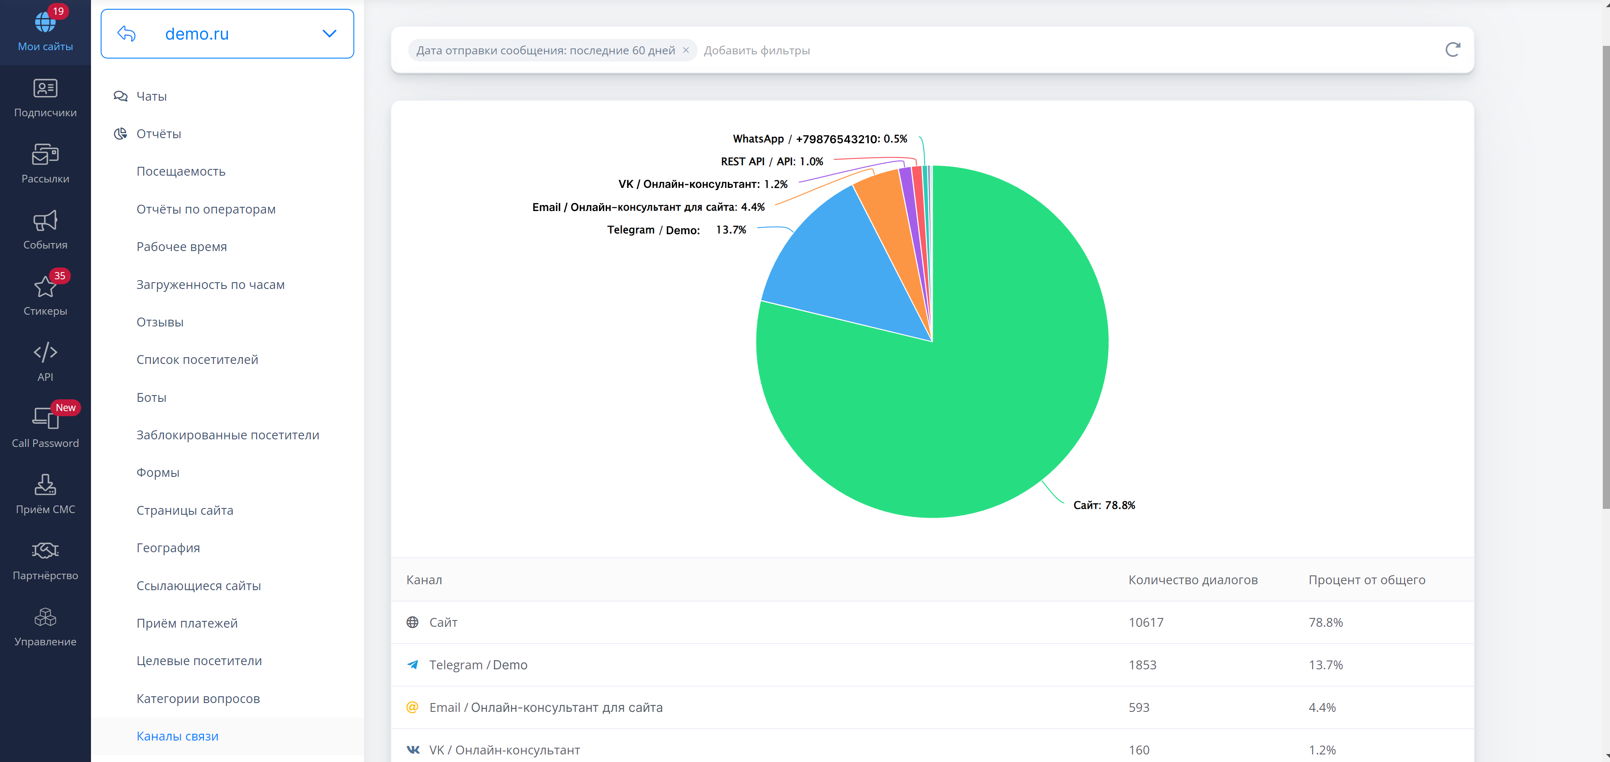Expand the demo.ru site dropdown chevron
The width and height of the screenshot is (1610, 762).
coord(329,34)
